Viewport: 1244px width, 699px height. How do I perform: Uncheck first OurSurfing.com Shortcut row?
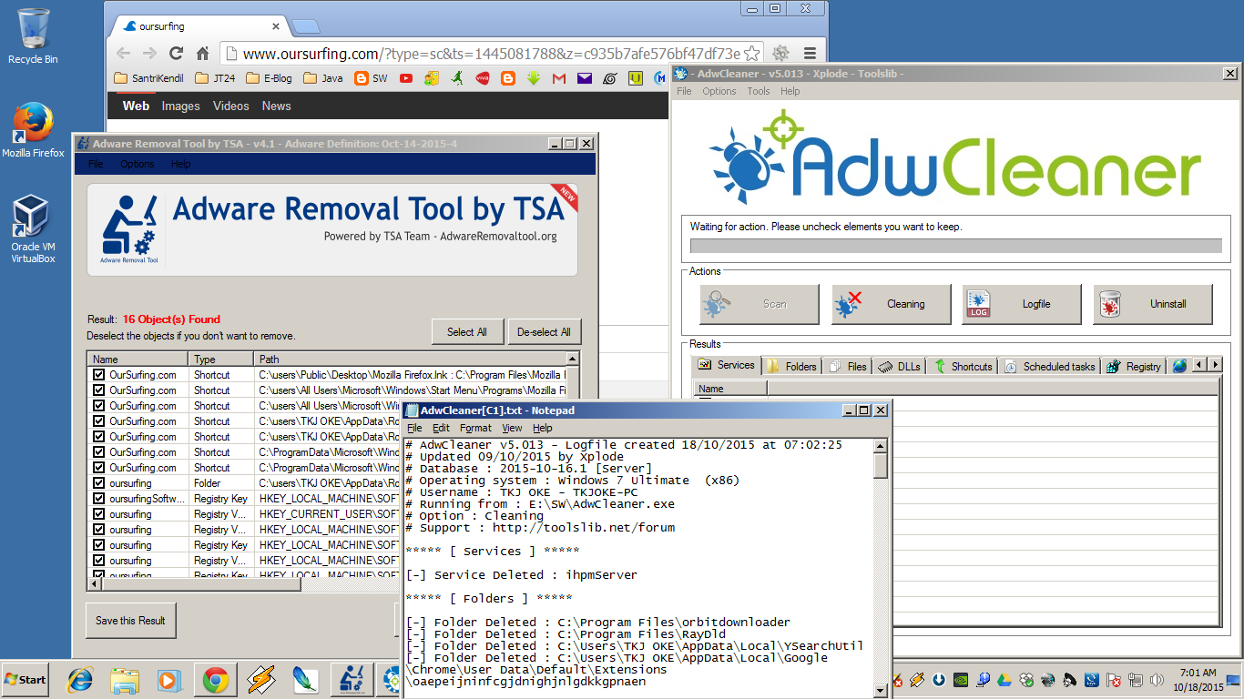click(x=98, y=375)
